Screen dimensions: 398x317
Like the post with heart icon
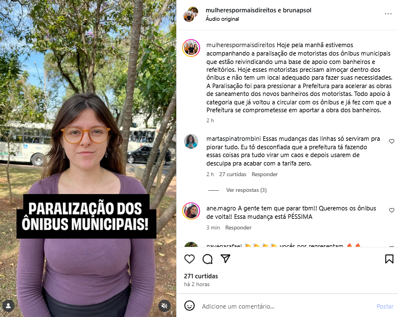point(189,259)
